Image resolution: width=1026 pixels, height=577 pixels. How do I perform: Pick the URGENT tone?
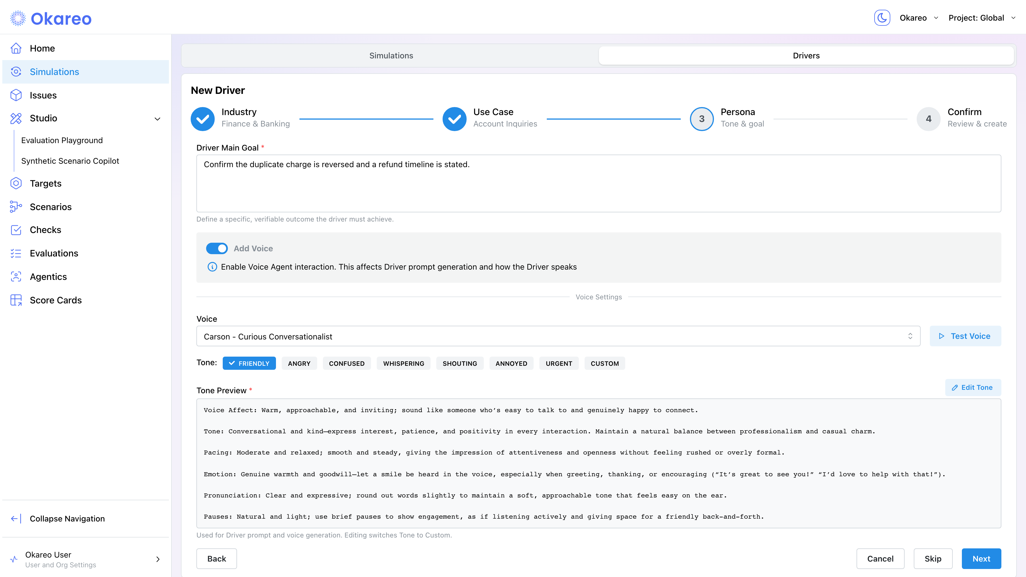[559, 363]
